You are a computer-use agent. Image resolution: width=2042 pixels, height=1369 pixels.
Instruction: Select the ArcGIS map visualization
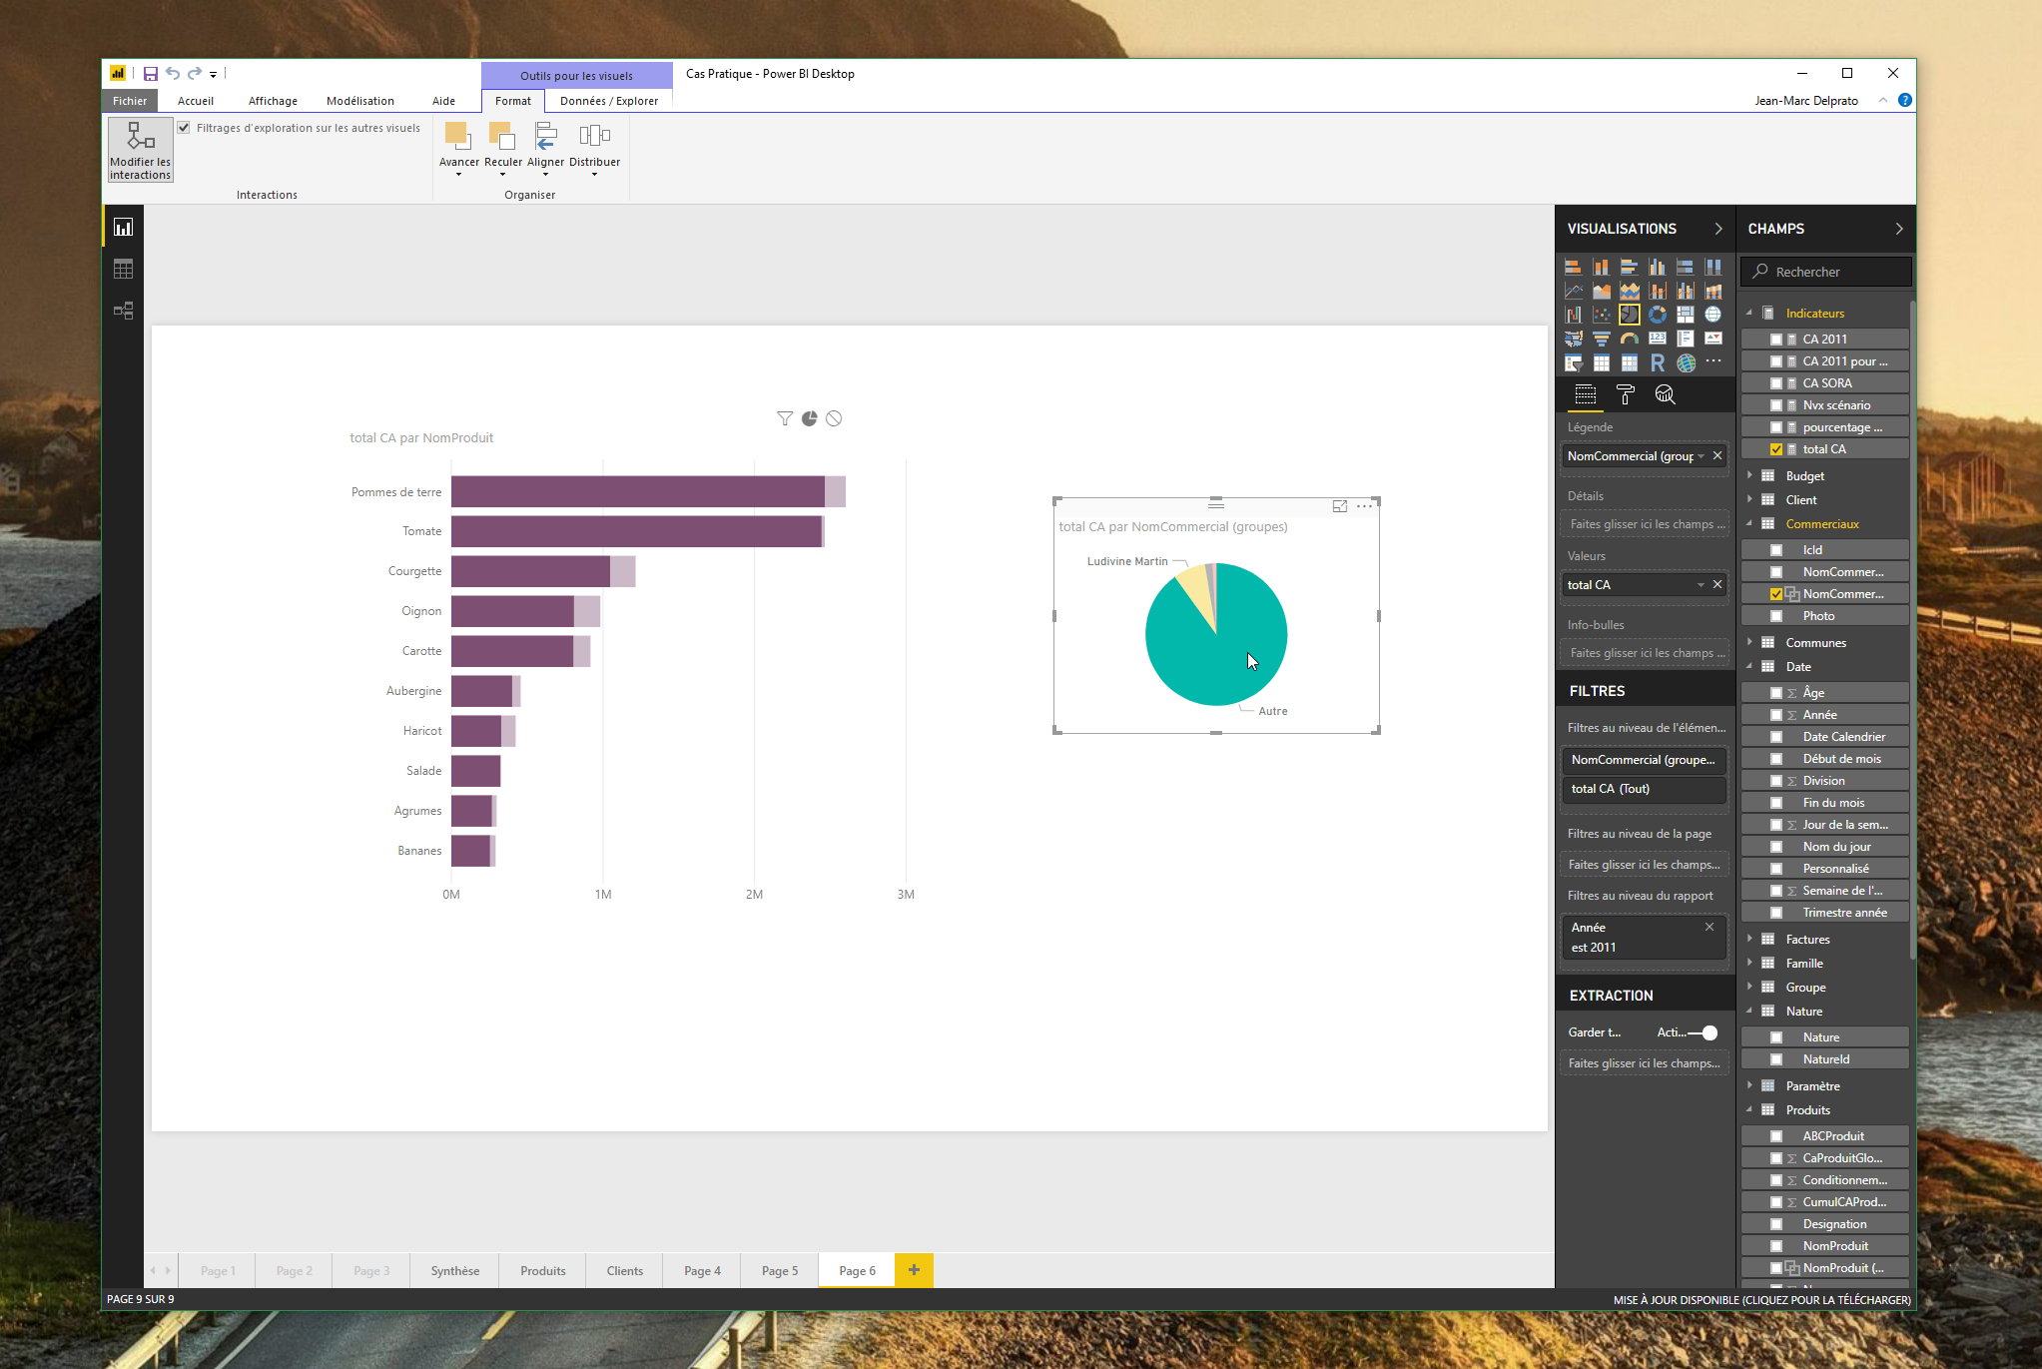1685,362
